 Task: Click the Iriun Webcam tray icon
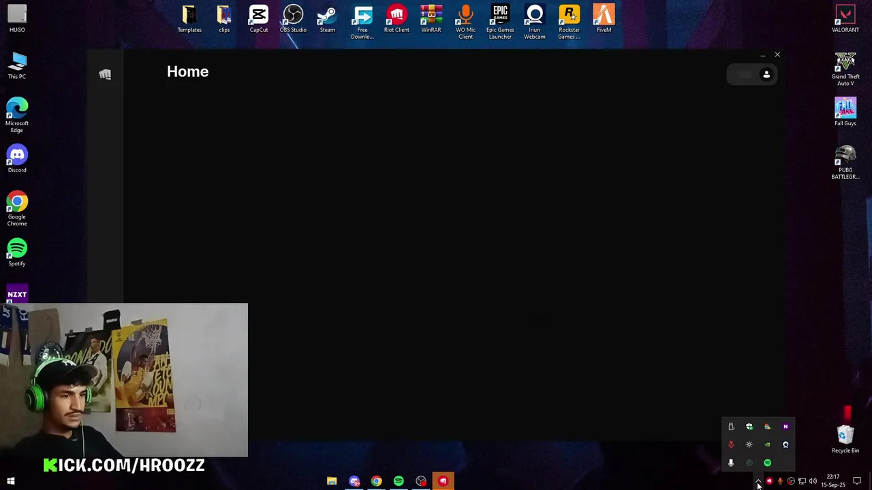pyautogui.click(x=785, y=444)
